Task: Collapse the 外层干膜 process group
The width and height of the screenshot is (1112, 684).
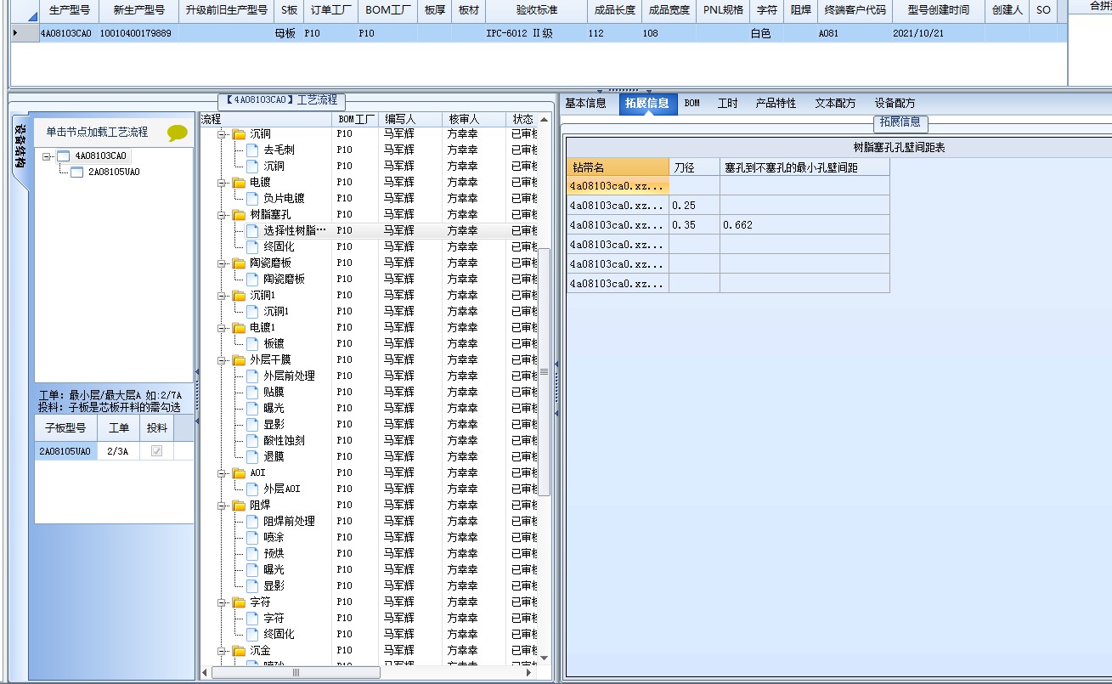Action: click(222, 359)
